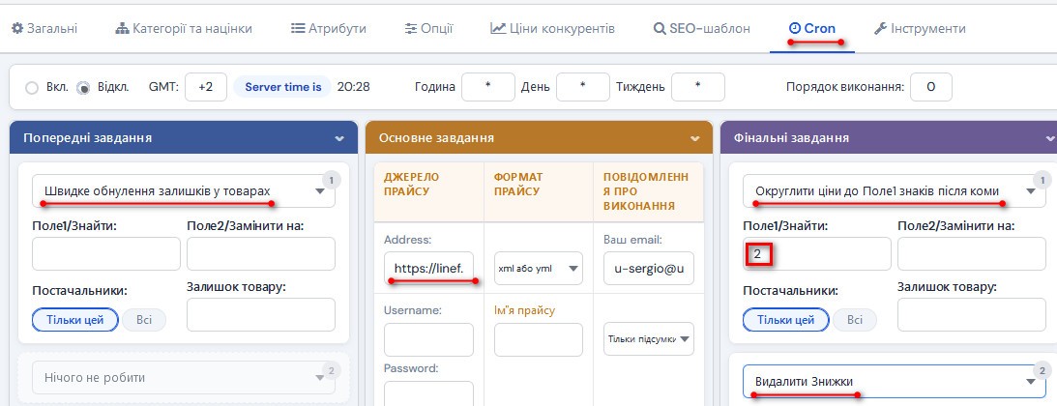
Task: Switch to Категорії та націнки tab
Action: pos(184,29)
